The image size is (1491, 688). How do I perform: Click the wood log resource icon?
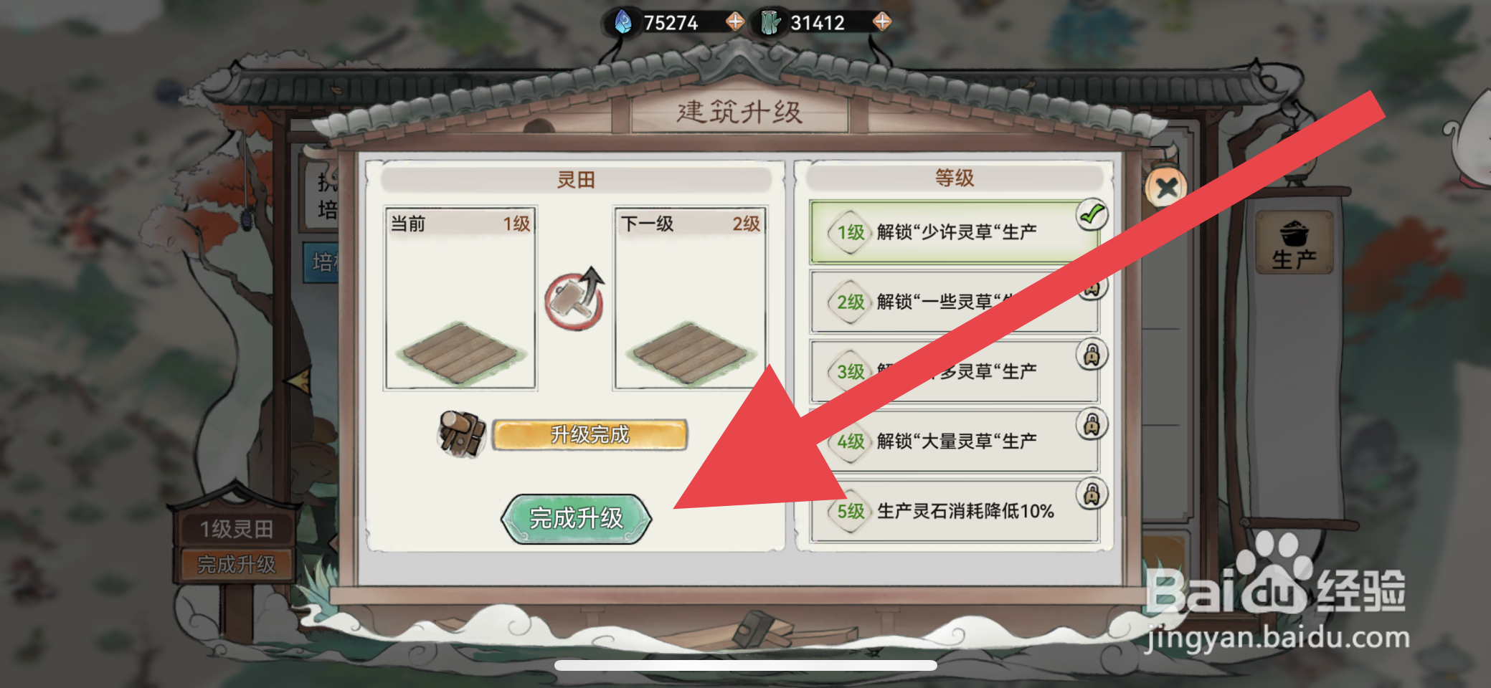coord(463,434)
